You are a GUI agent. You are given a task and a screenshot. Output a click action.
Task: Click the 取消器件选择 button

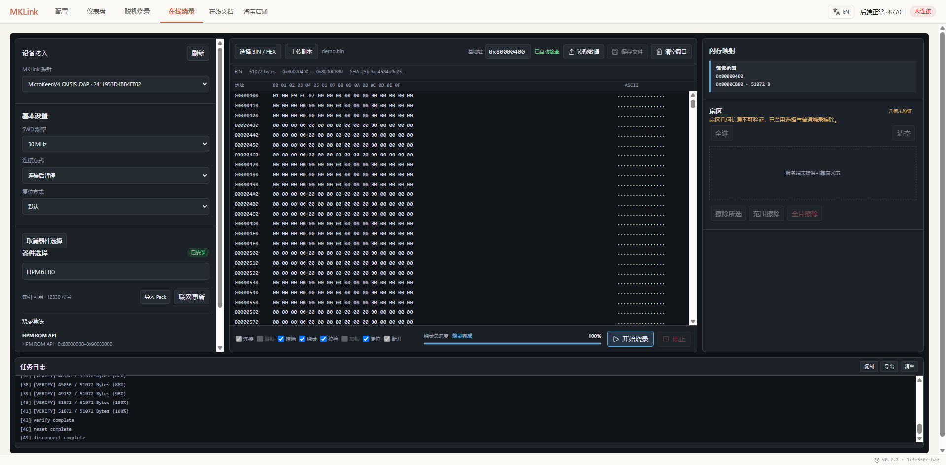[x=44, y=241]
